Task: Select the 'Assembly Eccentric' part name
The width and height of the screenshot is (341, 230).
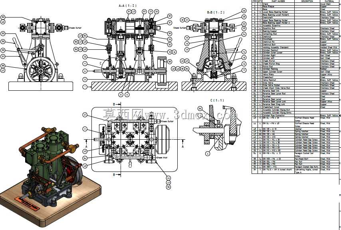Action: pyautogui.click(x=272, y=25)
